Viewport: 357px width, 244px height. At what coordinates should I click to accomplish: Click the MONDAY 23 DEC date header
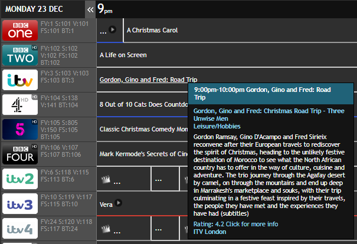[34, 9]
